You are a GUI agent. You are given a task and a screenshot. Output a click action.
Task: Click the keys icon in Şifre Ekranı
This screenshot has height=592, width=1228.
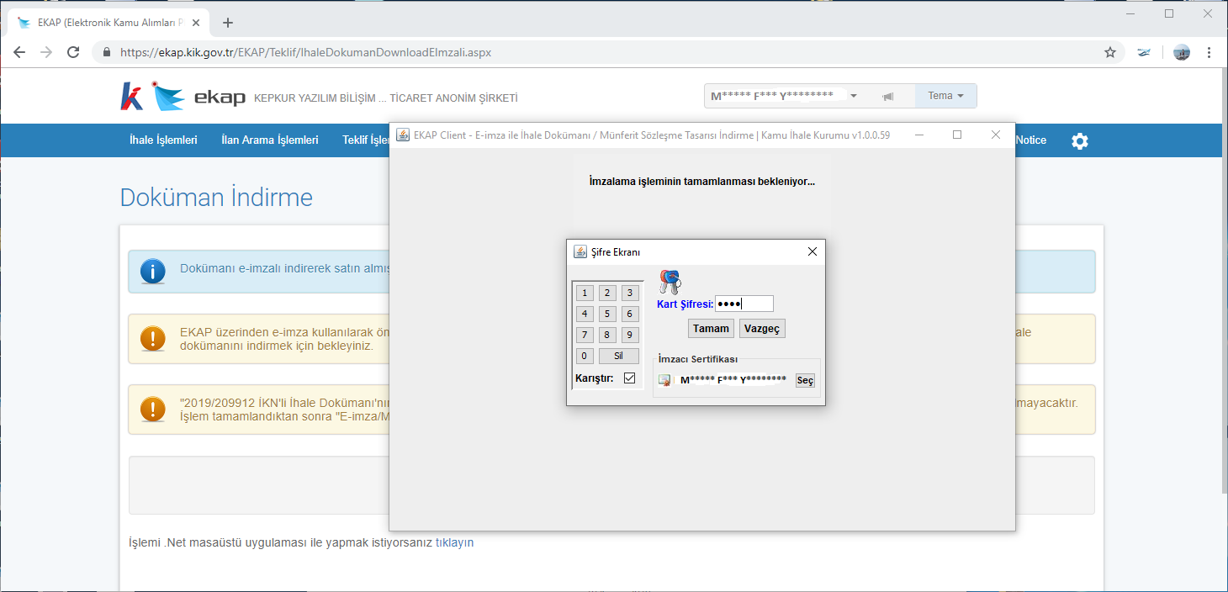click(670, 282)
